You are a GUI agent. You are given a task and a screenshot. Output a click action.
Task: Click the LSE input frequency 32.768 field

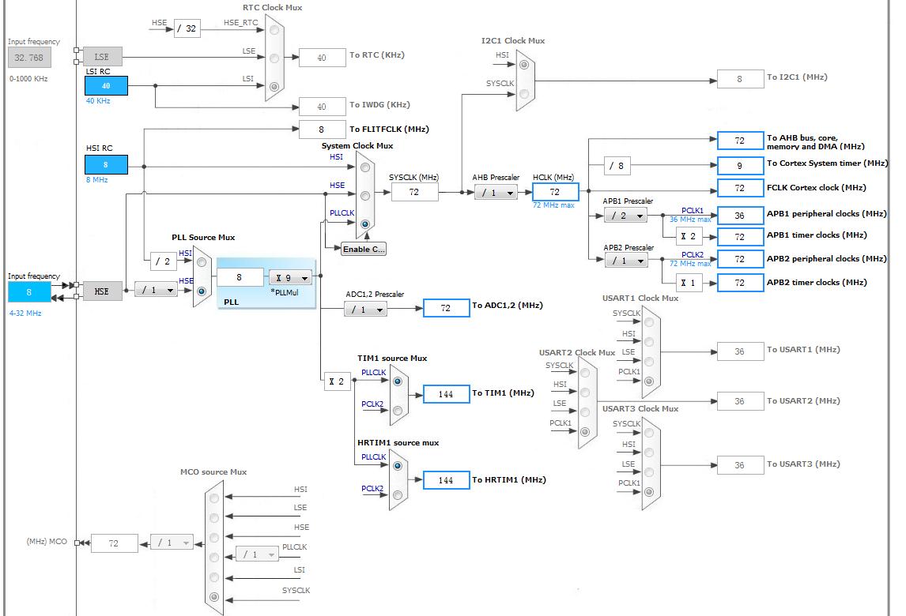coord(29,58)
